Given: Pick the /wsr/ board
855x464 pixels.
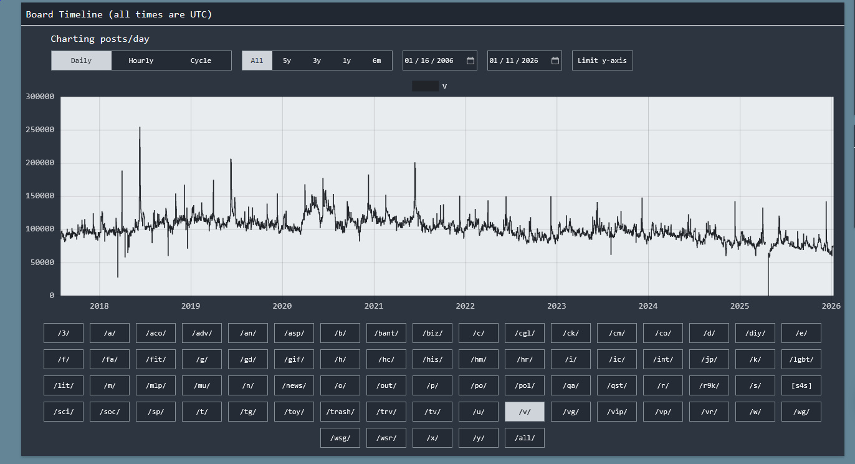Looking at the screenshot, I should 386,438.
